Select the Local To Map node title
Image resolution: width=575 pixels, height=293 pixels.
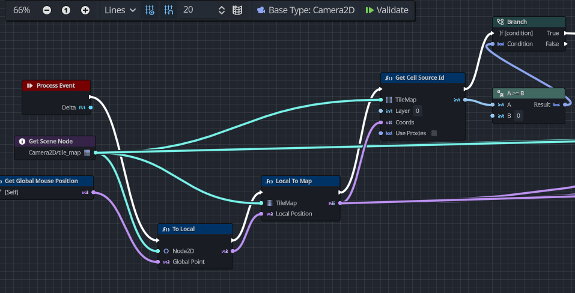[294, 181]
